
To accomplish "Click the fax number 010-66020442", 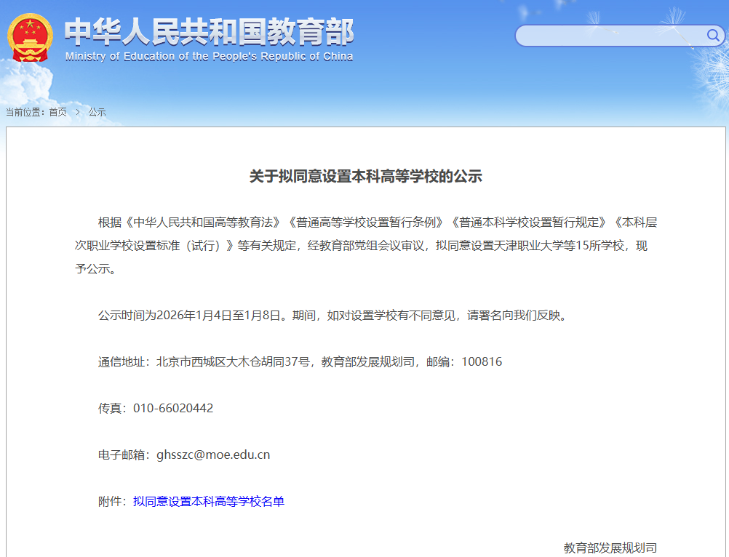I will click(x=173, y=408).
